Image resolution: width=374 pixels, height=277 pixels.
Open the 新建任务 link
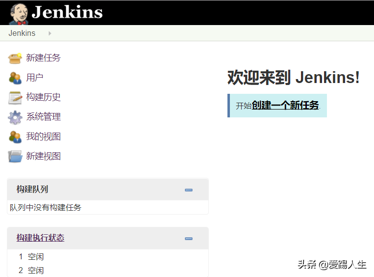pyautogui.click(x=43, y=58)
